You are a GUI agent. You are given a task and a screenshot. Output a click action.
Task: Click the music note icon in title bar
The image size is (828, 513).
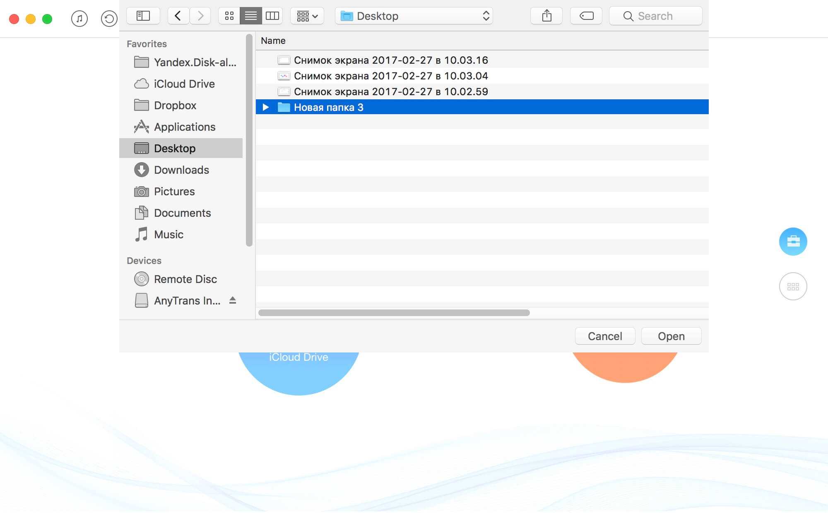click(79, 19)
